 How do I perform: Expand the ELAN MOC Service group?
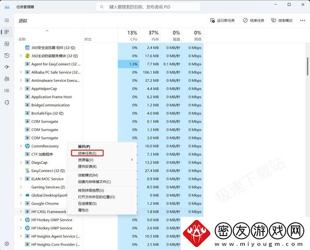[x=21, y=179]
